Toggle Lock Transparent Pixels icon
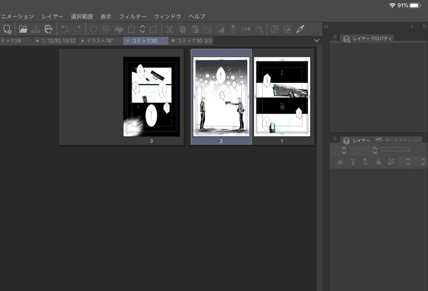This screenshot has height=291, width=428. 391,162
